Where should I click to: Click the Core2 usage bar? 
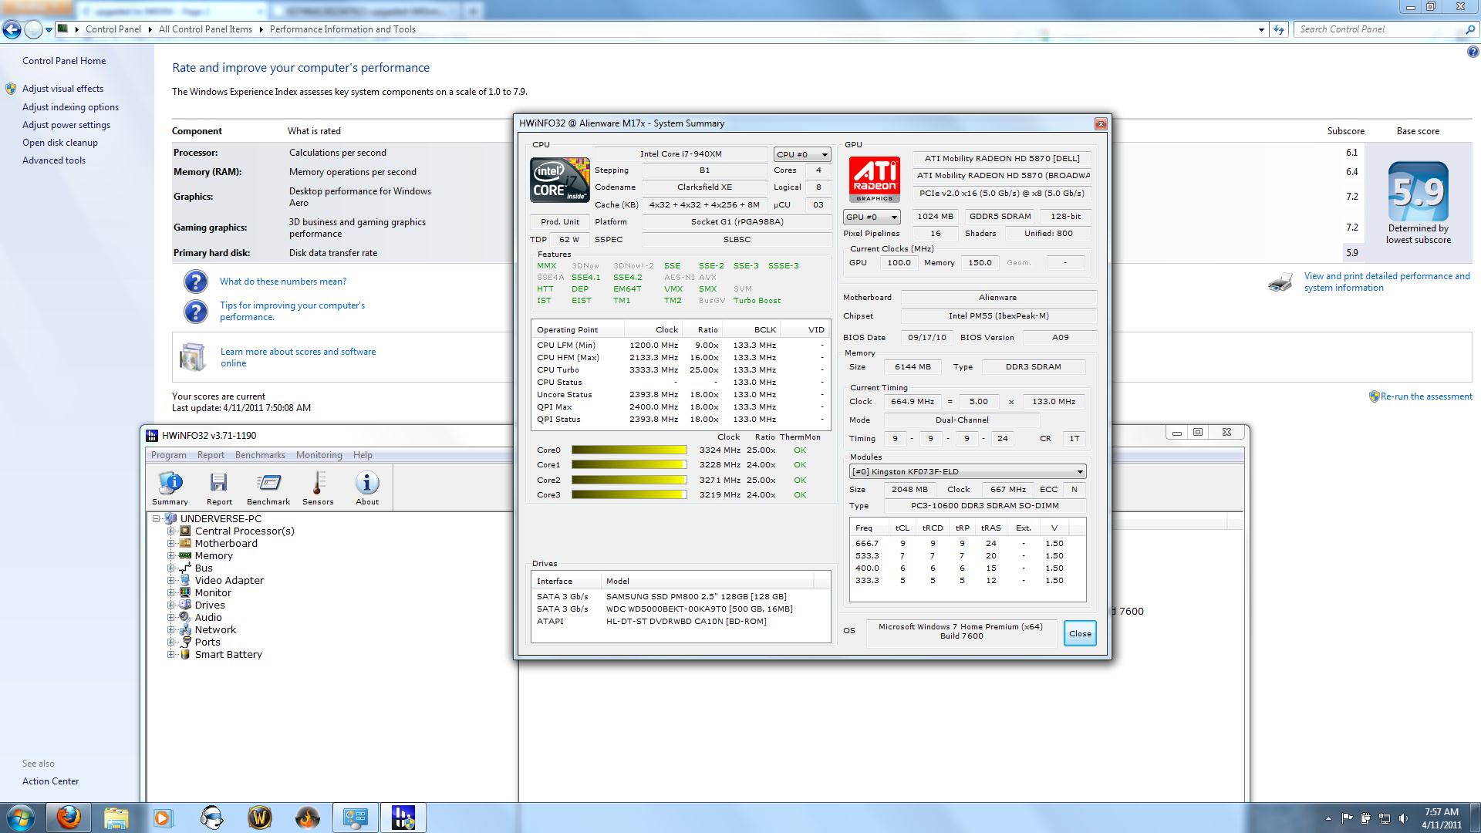[629, 480]
